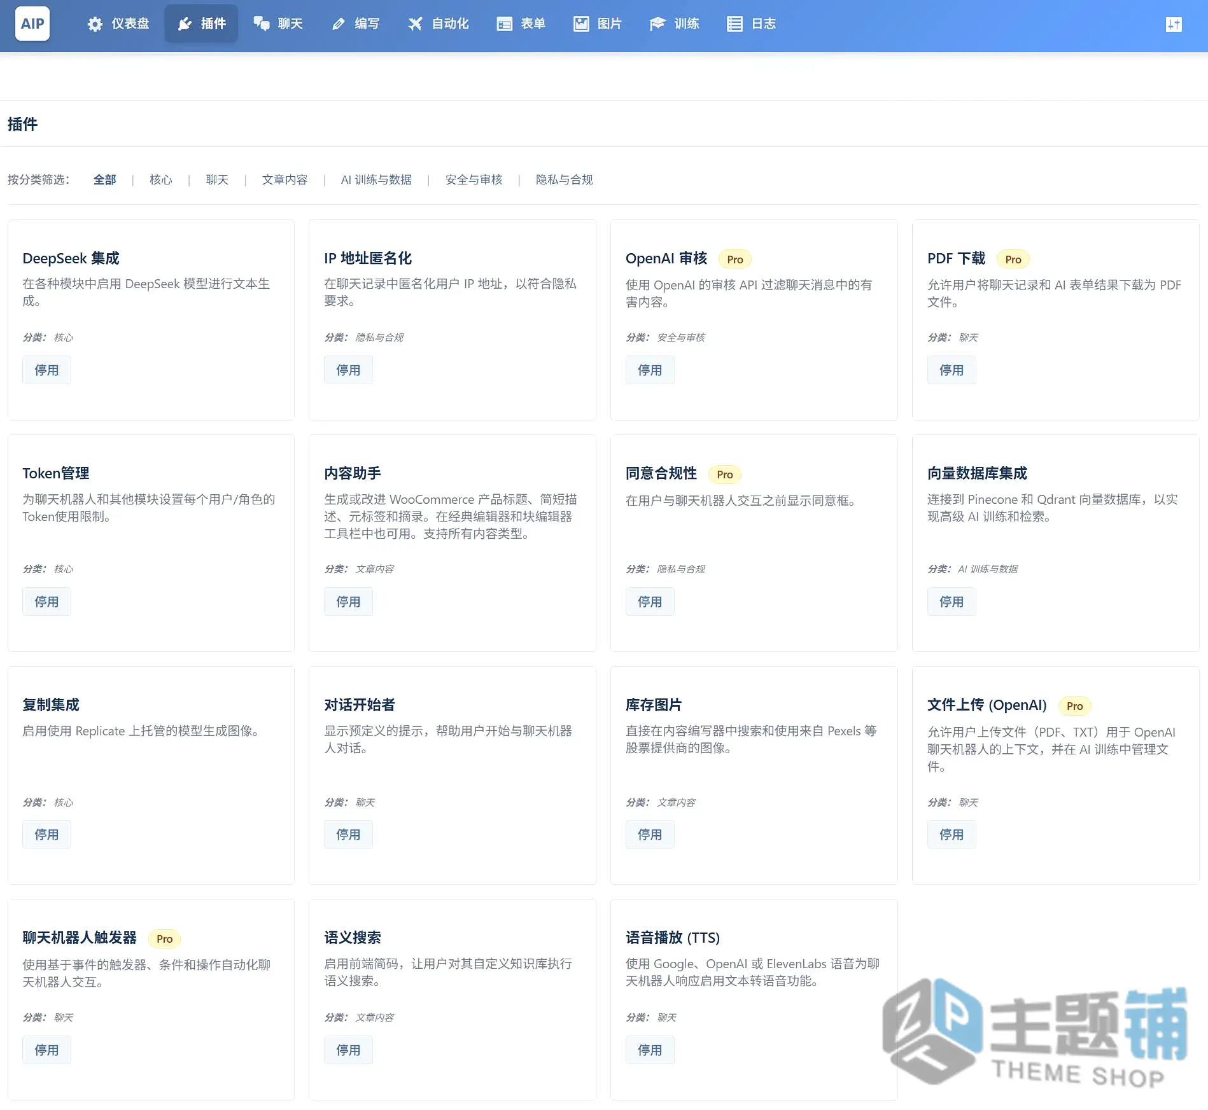
Task: Filter plugins by AI 训练与数据
Action: point(376,180)
